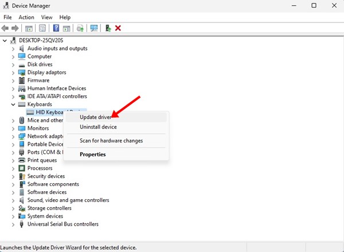Click the Device Manager title bar icon

[6, 6]
